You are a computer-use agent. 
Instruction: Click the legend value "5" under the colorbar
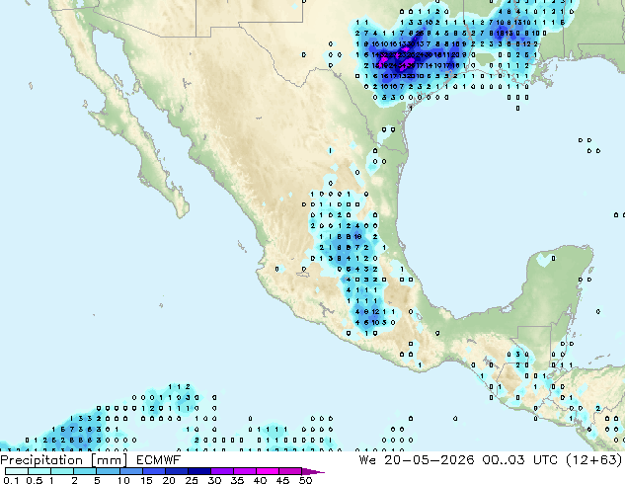tap(97, 480)
